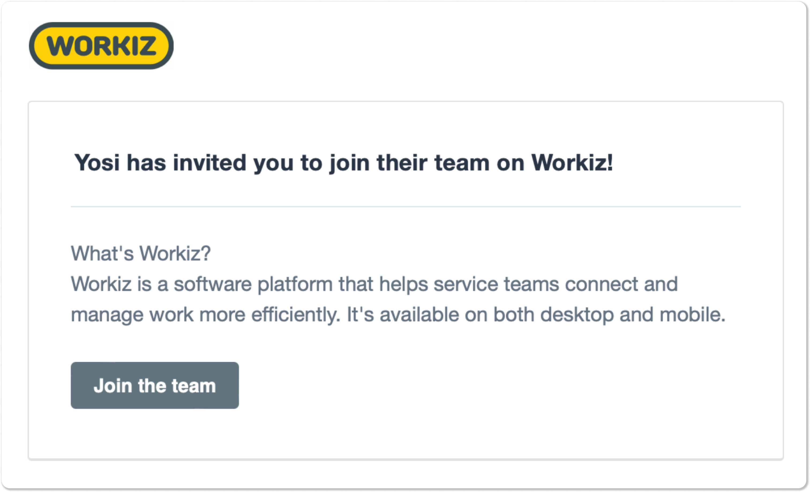Screen dimensions: 810x492
Task: Click the name 'Yosi' in the heading
Action: pyautogui.click(x=97, y=162)
